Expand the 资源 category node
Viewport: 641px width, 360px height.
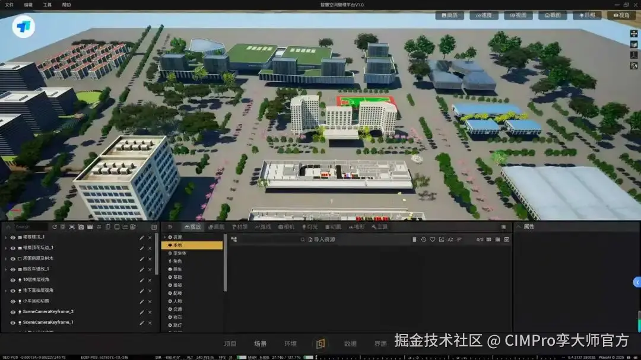(x=165, y=237)
